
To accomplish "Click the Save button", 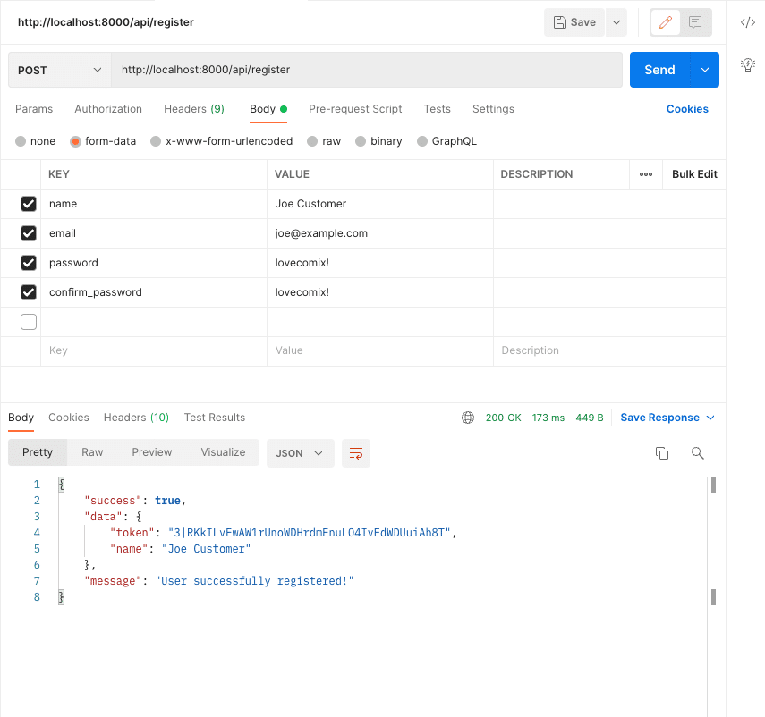I will pos(574,22).
